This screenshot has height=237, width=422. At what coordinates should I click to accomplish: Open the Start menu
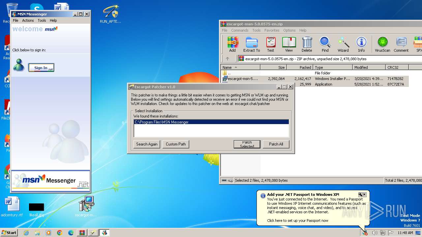9,233
